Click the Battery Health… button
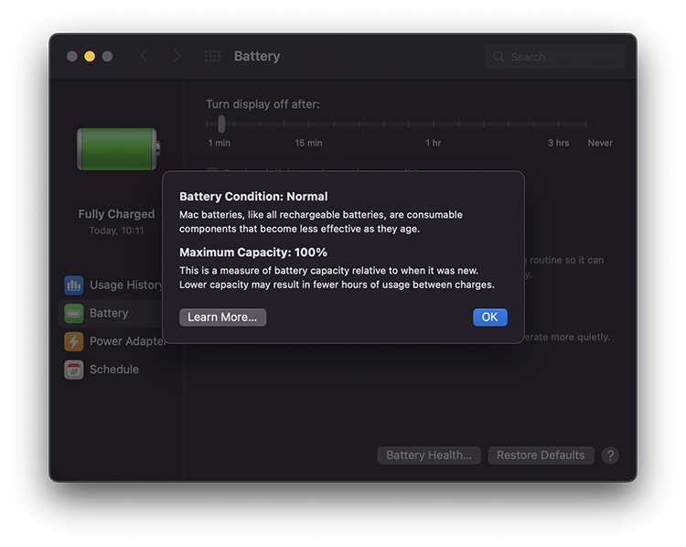 [x=429, y=456]
